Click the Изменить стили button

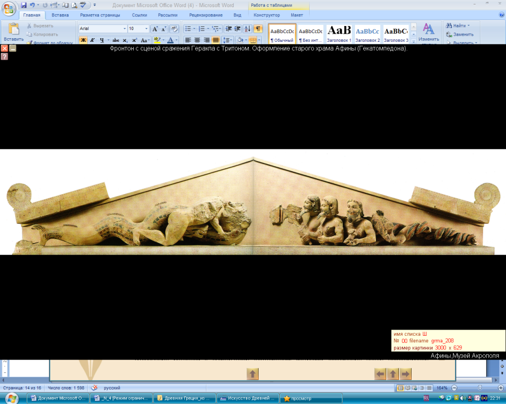pyautogui.click(x=429, y=33)
